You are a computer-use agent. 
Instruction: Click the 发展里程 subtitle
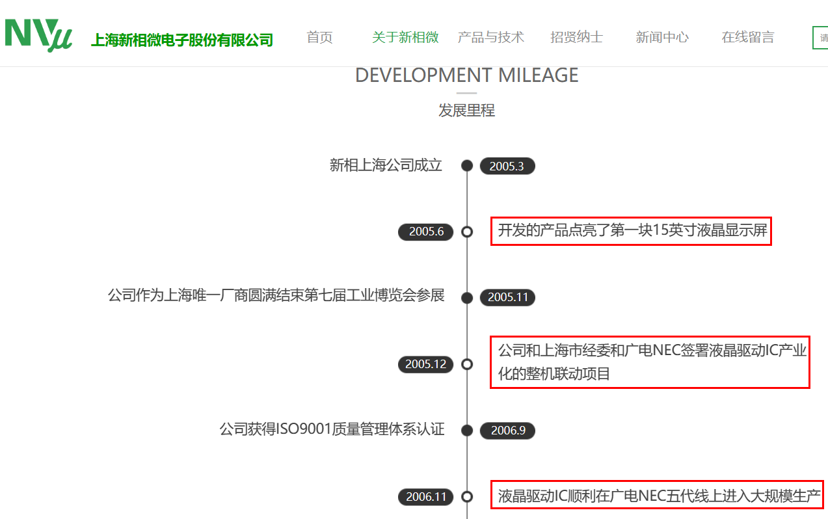(x=467, y=111)
